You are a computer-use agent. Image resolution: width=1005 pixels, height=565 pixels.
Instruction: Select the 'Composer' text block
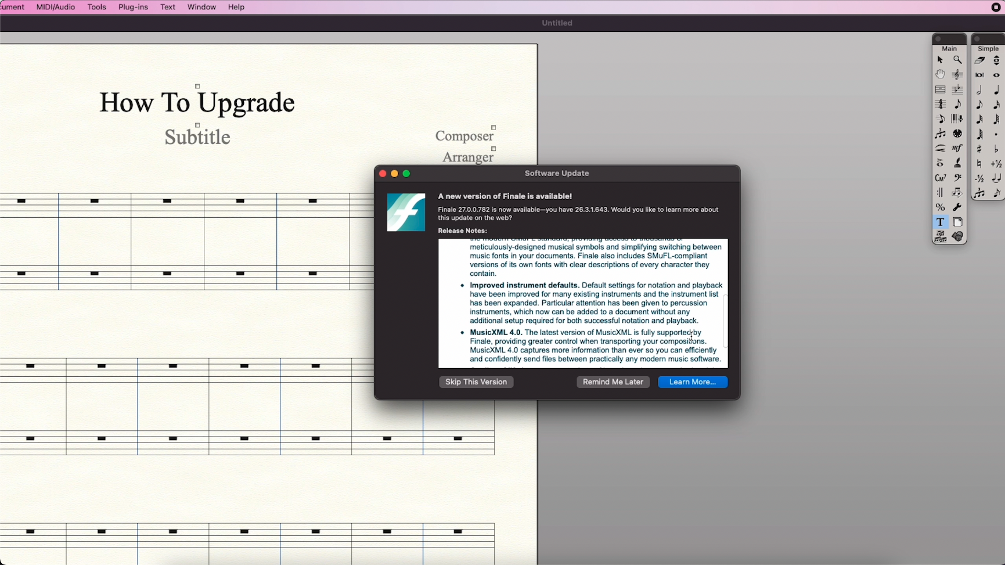point(464,136)
